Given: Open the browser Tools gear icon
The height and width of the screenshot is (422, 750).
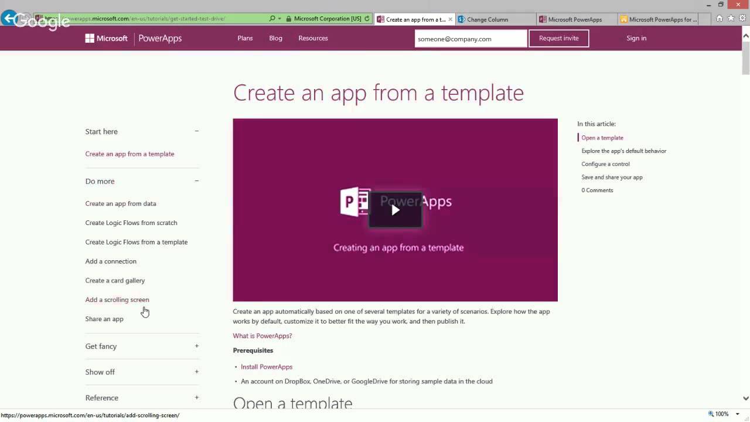Looking at the screenshot, I should 742,19.
